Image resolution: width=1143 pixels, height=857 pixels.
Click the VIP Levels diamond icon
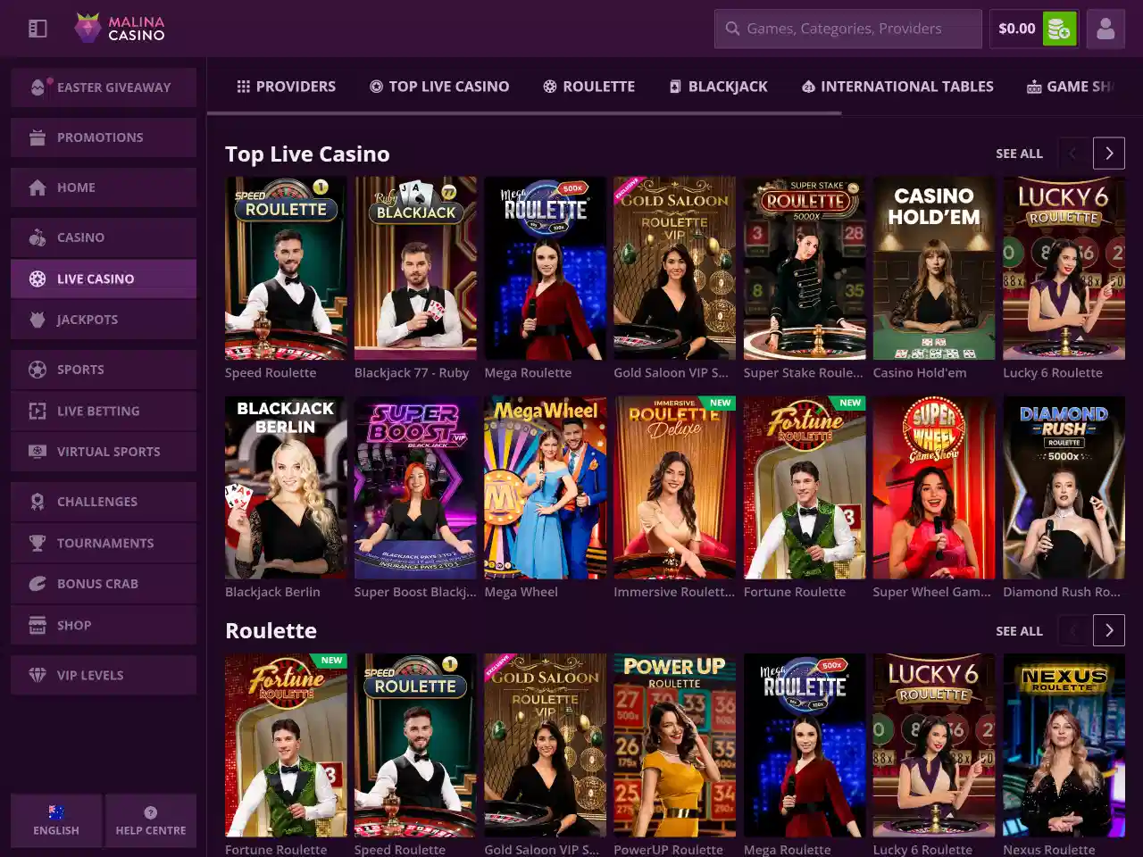pos(38,675)
